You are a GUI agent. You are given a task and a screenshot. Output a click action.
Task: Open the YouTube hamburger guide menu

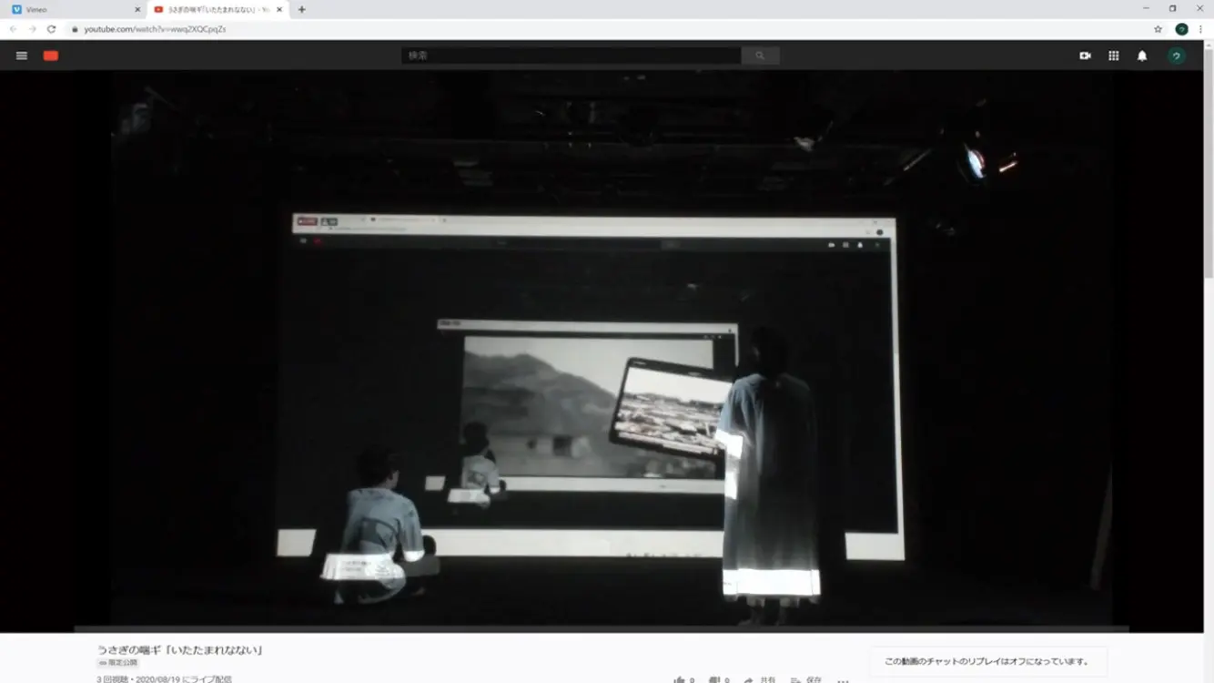click(x=22, y=56)
